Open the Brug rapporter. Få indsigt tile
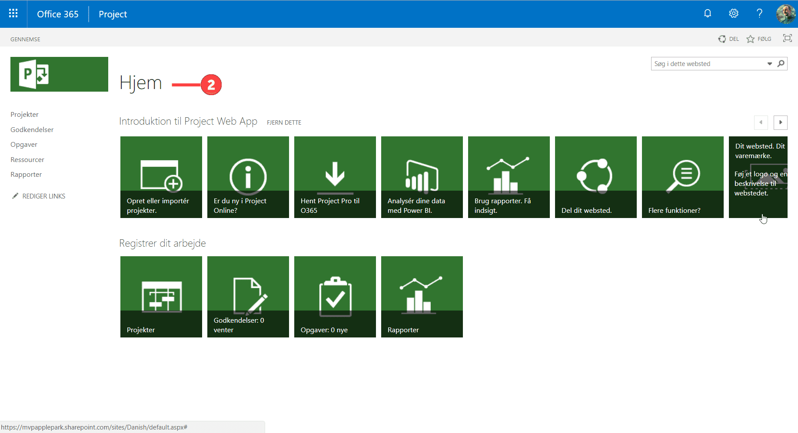The height and width of the screenshot is (433, 798). pos(509,177)
